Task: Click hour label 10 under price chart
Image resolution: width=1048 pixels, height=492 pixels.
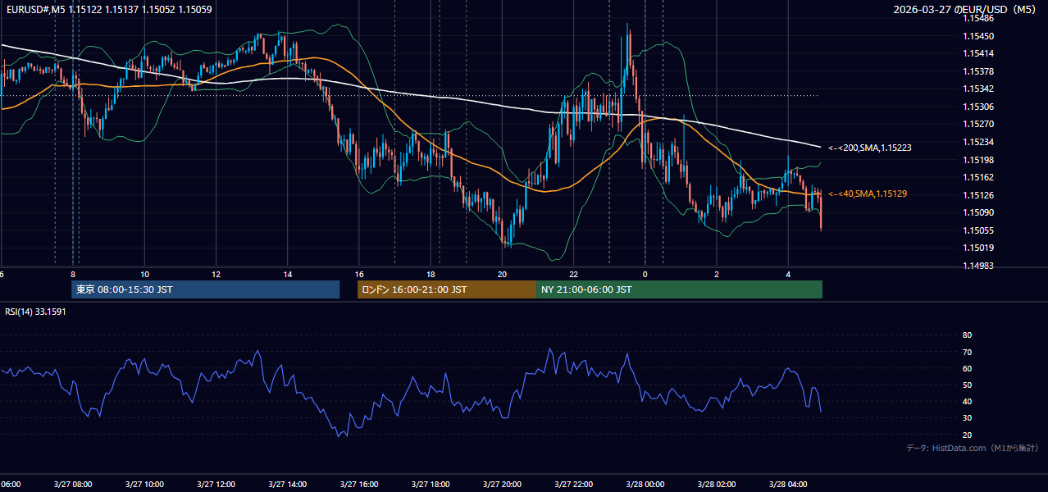Action: pos(144,274)
